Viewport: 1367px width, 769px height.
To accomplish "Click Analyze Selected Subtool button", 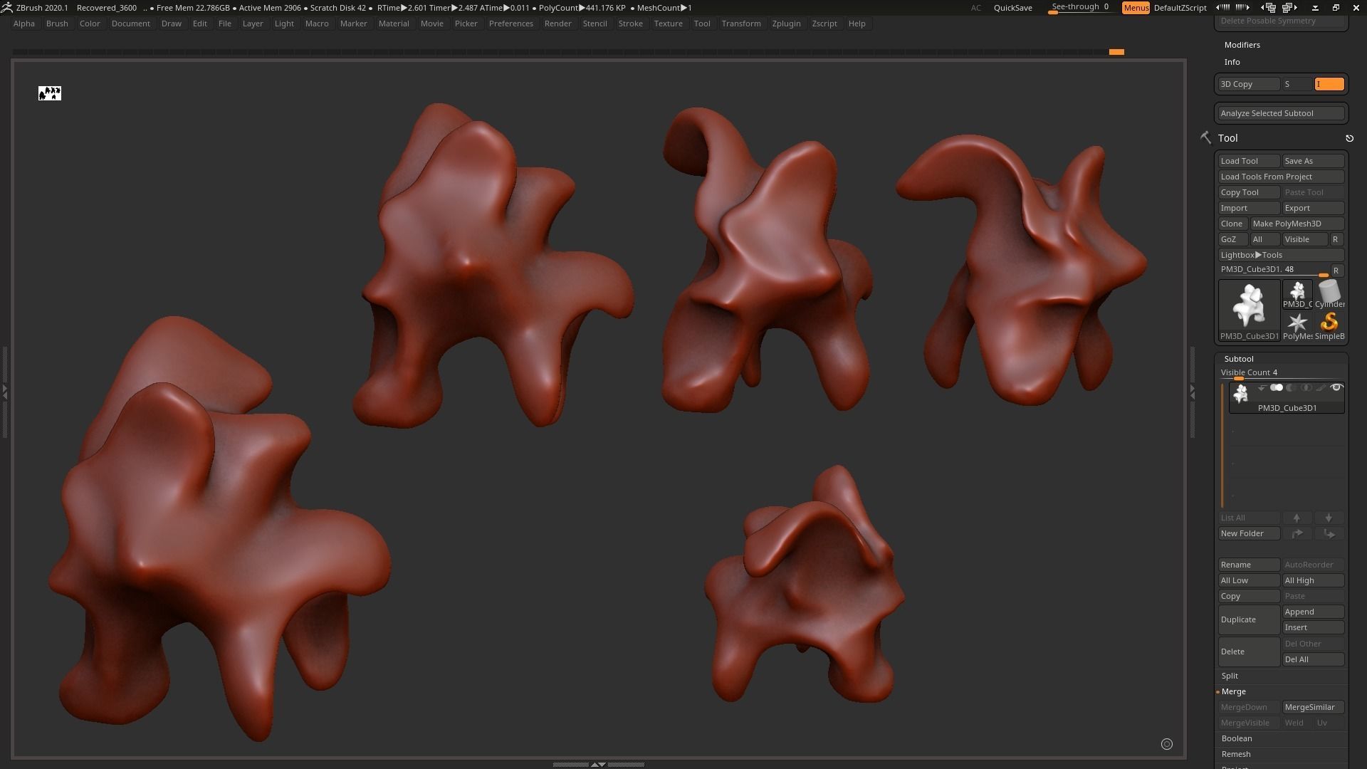I will tap(1281, 113).
